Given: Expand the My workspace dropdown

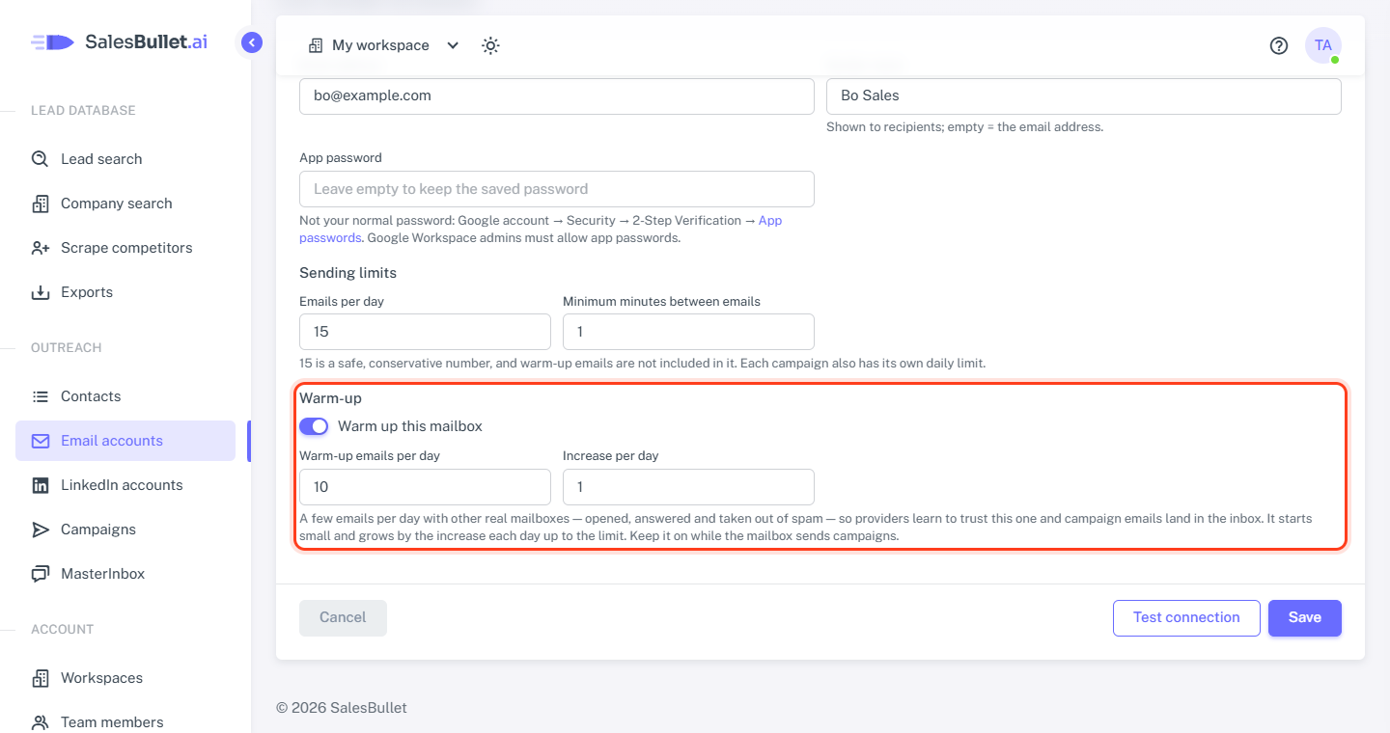Looking at the screenshot, I should tap(383, 45).
